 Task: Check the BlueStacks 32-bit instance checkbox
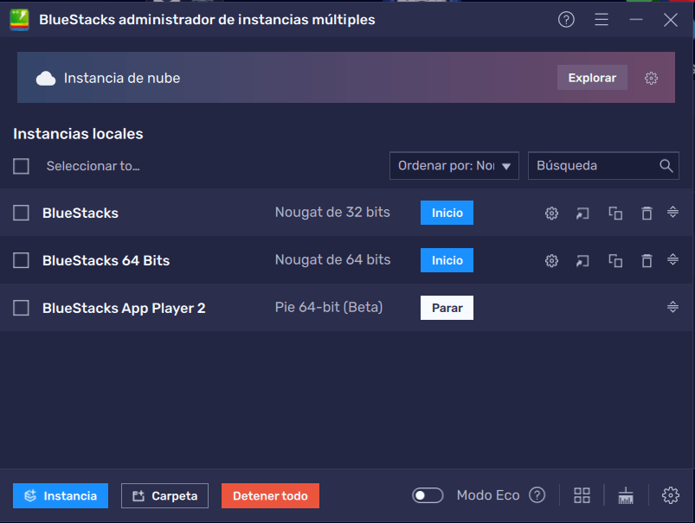point(21,213)
